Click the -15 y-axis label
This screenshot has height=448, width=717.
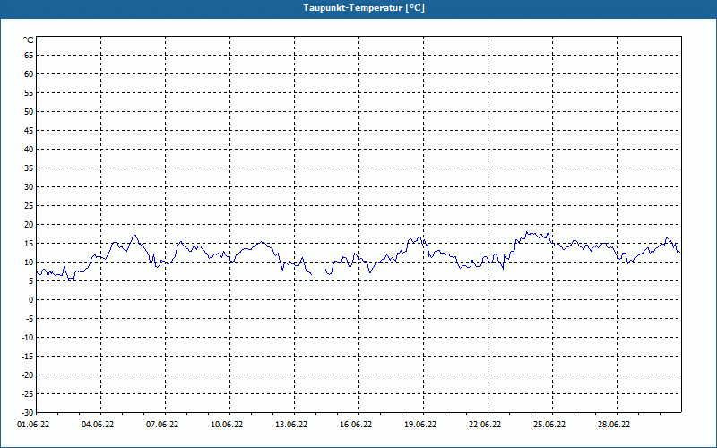tap(28, 356)
